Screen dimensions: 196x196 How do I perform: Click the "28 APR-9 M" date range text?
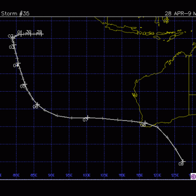[x=180, y=13]
